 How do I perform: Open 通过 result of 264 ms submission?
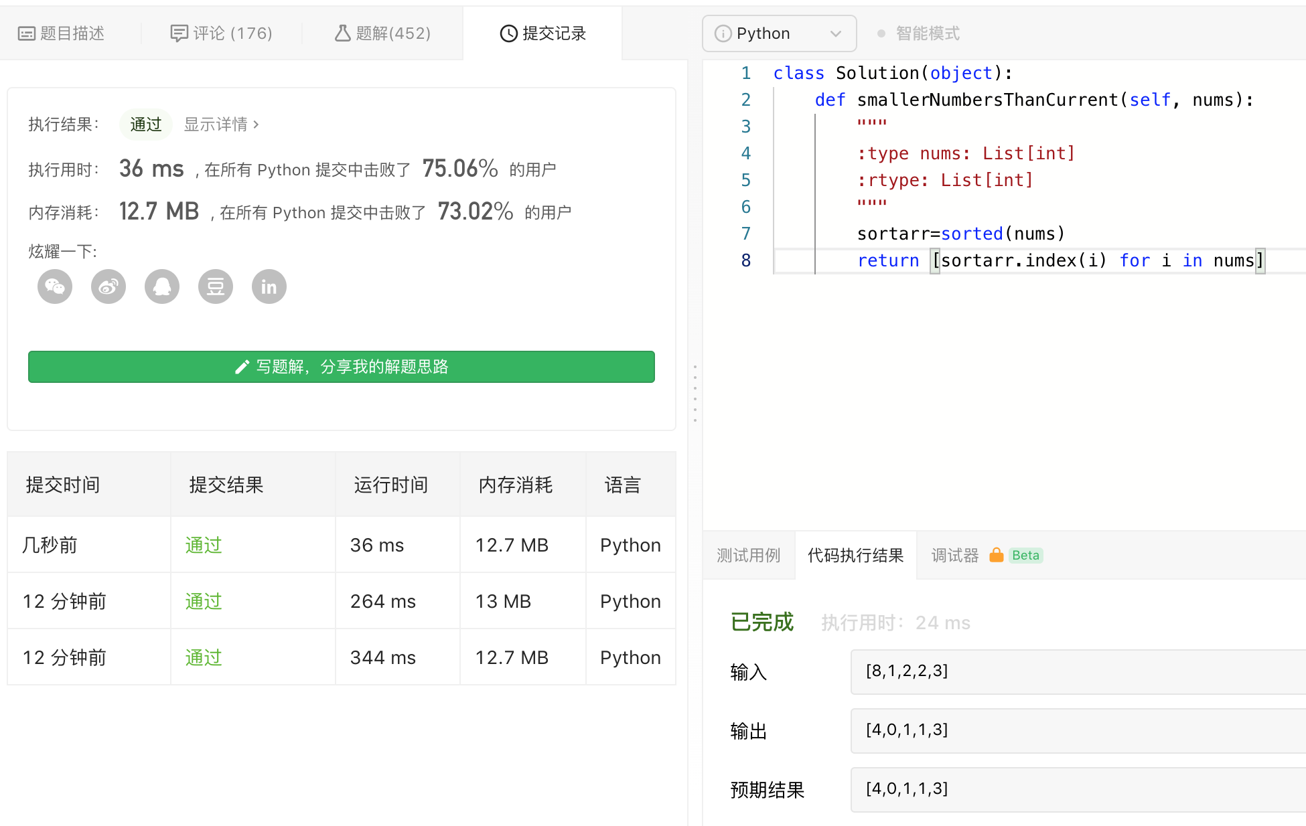(x=204, y=601)
